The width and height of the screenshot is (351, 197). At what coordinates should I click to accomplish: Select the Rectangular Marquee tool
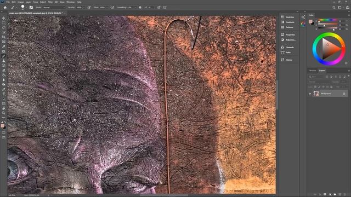(x=4, y=23)
